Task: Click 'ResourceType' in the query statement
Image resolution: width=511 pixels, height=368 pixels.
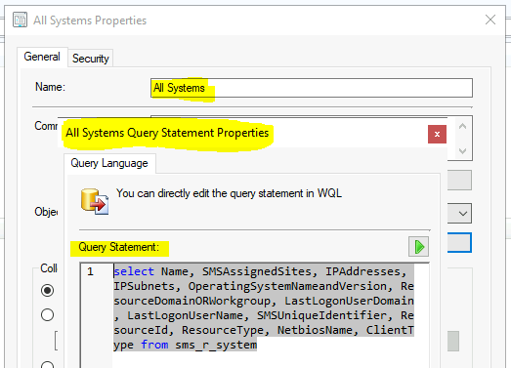Action: pos(223,330)
